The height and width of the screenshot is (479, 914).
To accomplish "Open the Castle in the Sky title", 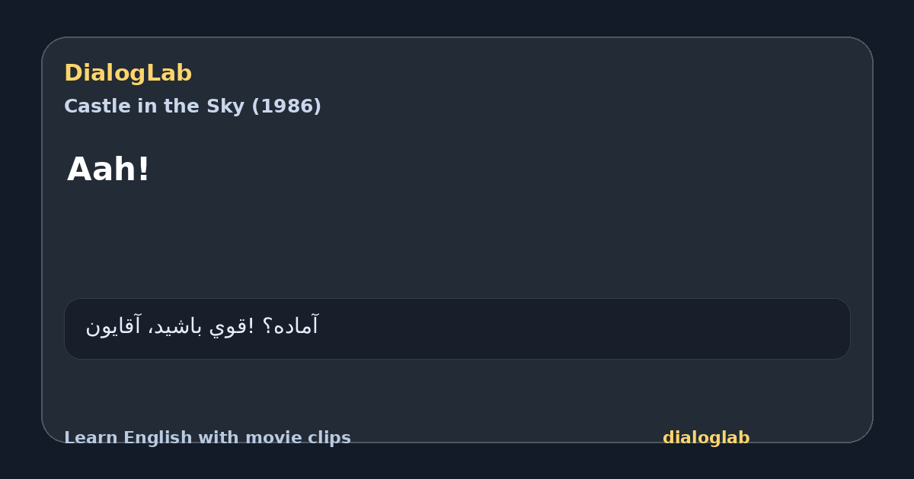I will click(193, 106).
